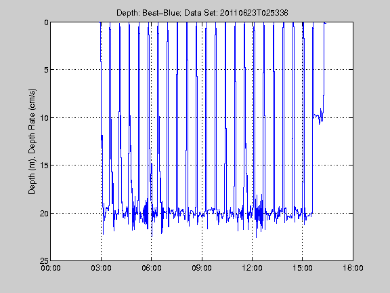Click the first descent line at 03:00

click(x=102, y=100)
